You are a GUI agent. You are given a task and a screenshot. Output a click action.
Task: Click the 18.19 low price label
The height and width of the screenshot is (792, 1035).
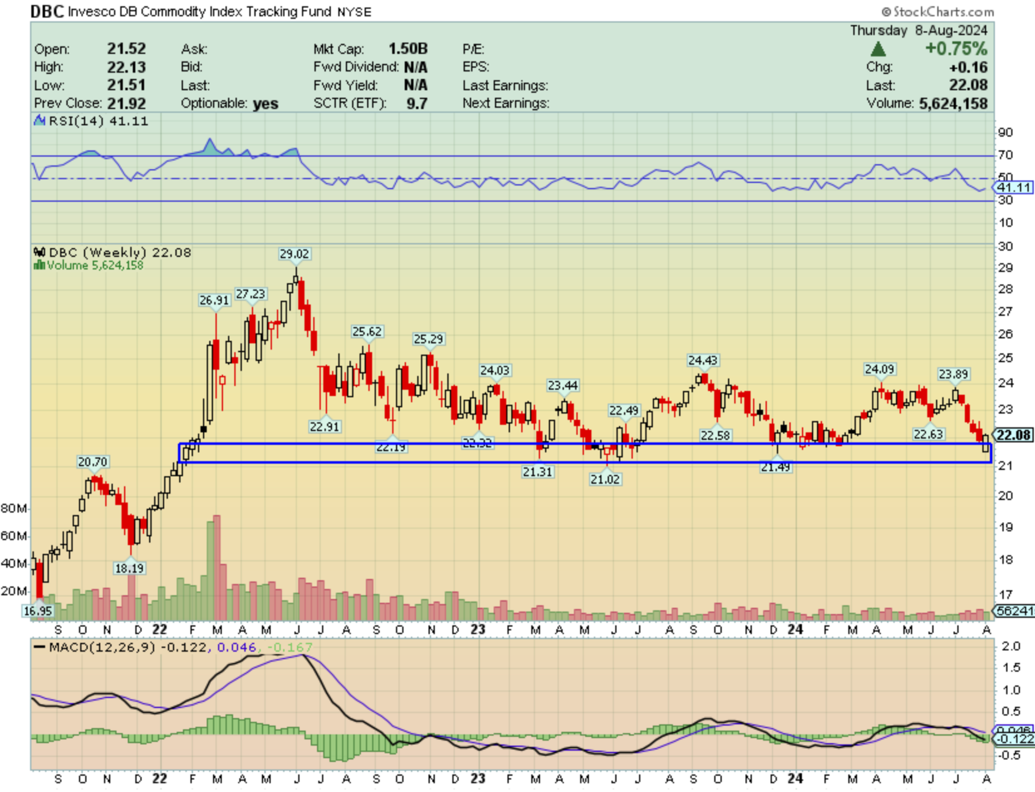click(129, 568)
